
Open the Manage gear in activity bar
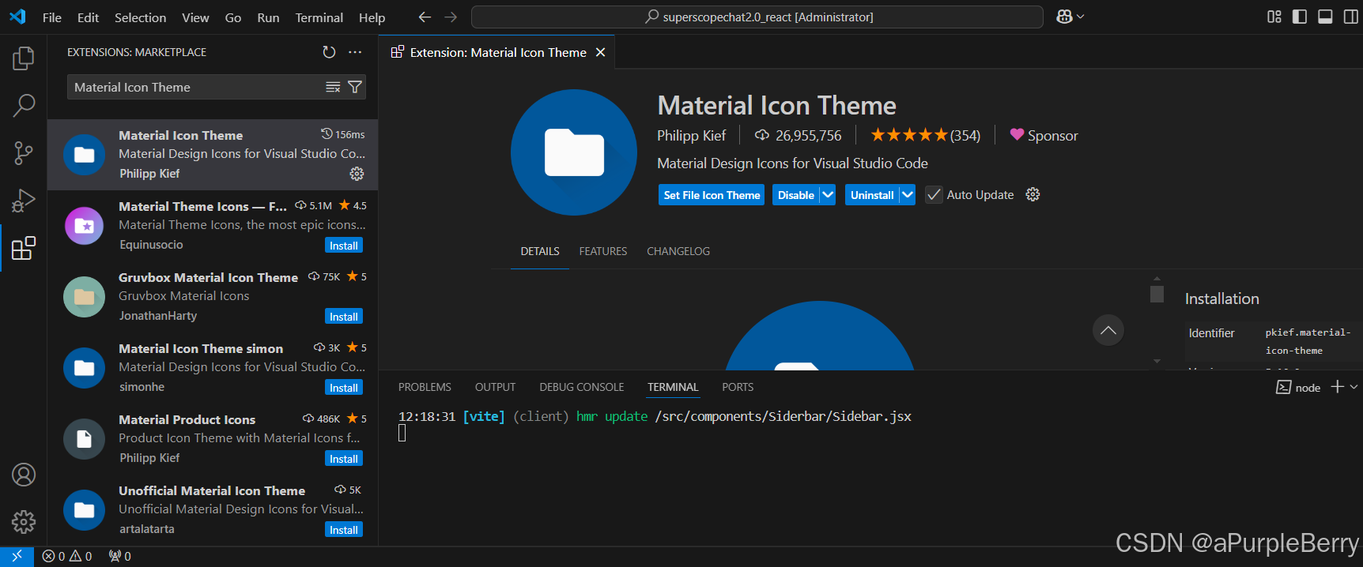24,521
